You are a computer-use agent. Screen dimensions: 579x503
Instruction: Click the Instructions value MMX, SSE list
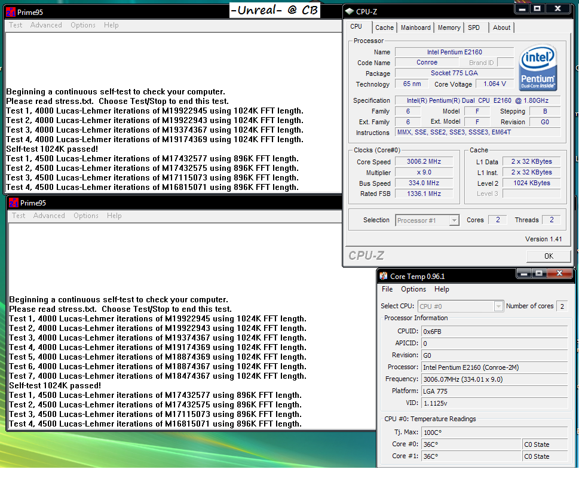(x=478, y=132)
